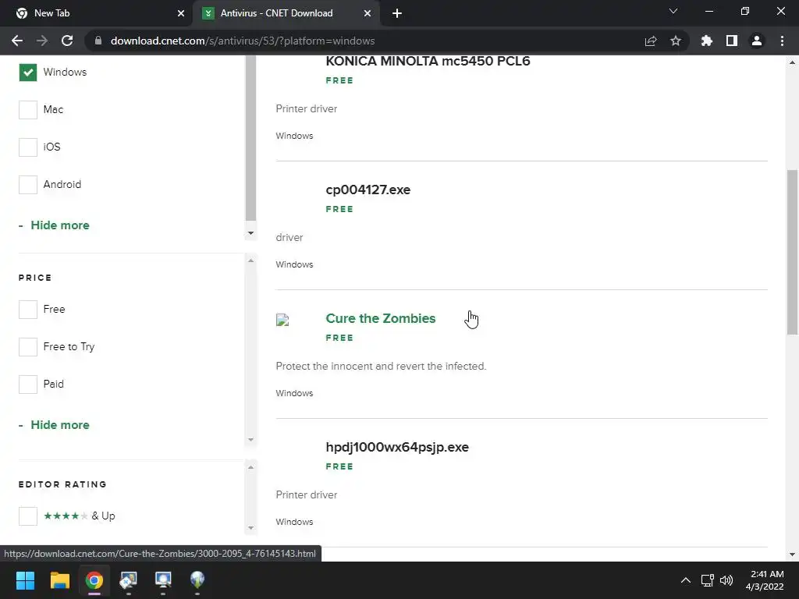Click price list scroll up arrow
This screenshot has height=599, width=799.
250,261
